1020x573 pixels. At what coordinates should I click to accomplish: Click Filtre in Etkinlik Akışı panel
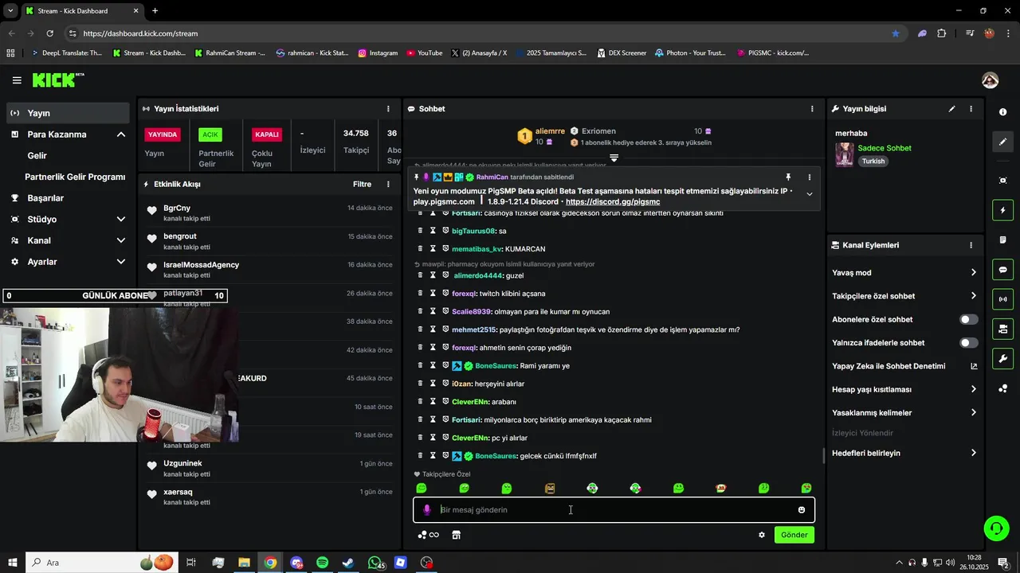click(362, 184)
